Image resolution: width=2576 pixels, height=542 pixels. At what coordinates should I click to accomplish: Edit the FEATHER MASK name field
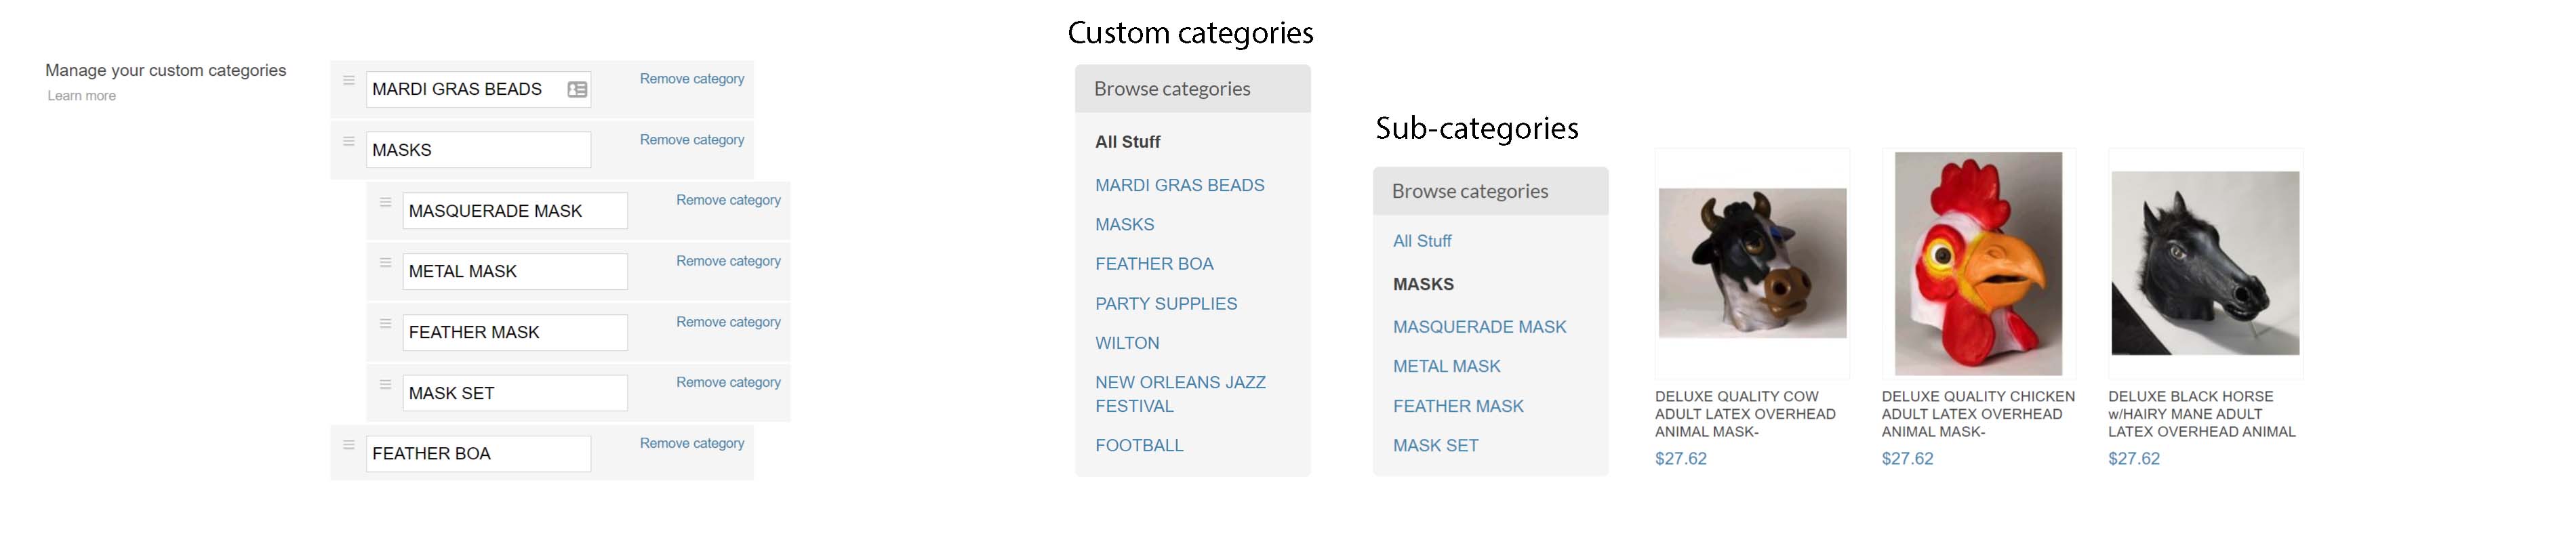coord(515,333)
